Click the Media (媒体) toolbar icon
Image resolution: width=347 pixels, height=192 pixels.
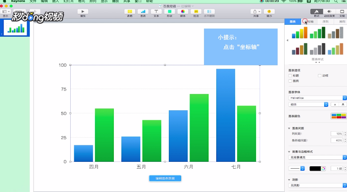(x=183, y=11)
